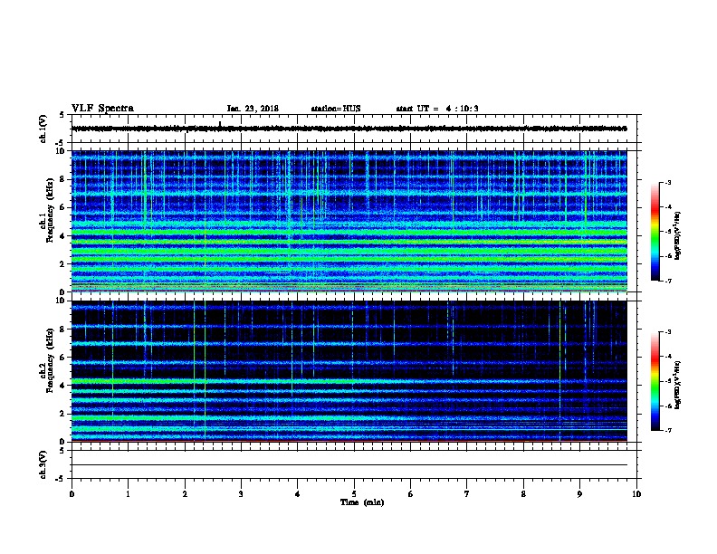Click the flat ch.3 voltage trace line
Viewport: 717px width, 554px height.
(x=349, y=465)
